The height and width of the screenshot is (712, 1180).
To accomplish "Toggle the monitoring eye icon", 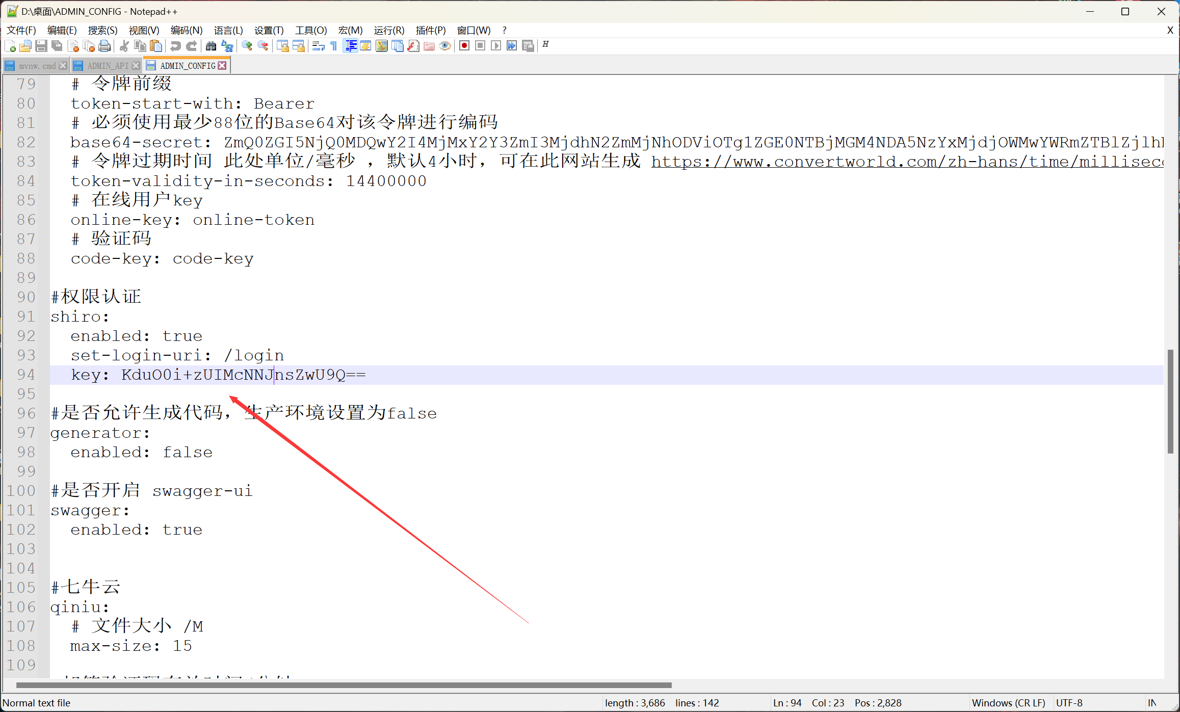I will tap(445, 46).
